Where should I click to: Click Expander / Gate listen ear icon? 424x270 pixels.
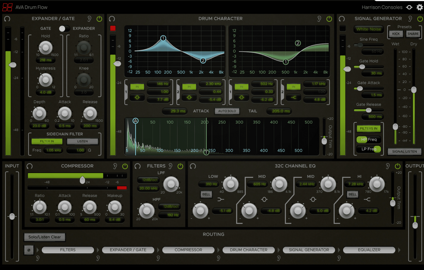(x=89, y=19)
